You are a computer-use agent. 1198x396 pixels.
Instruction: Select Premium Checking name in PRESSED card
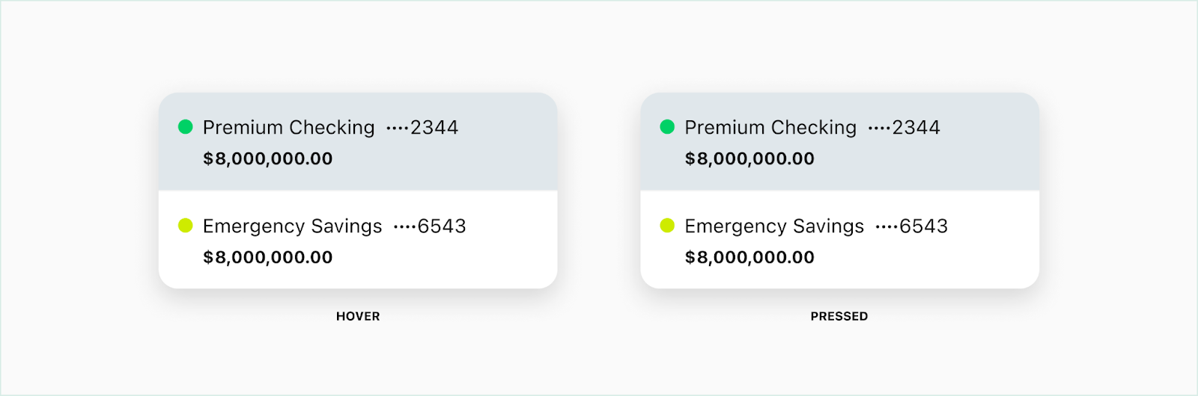[770, 128]
